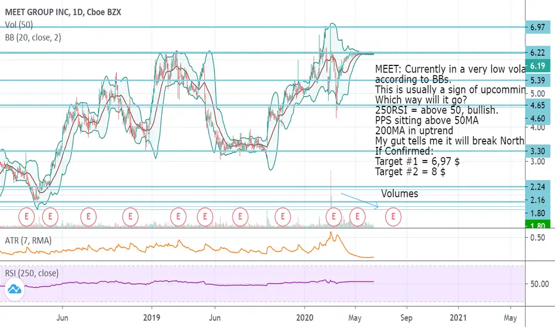Select the '250RSI = above 50, bullish.' line
Viewport: 555px width, 327px height.
coord(436,110)
